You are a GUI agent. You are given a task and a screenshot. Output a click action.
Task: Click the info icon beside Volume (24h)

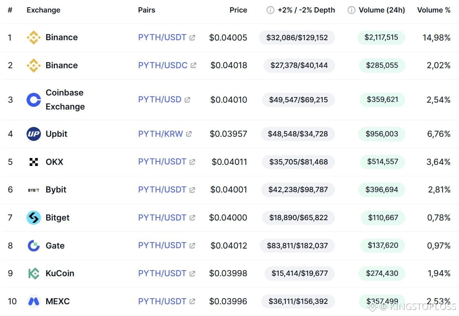pos(351,10)
